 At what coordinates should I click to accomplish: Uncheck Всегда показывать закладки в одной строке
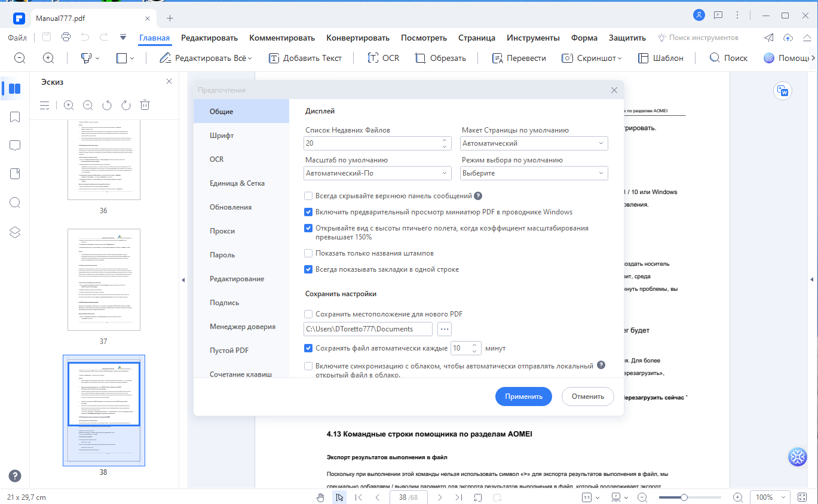pyautogui.click(x=308, y=269)
